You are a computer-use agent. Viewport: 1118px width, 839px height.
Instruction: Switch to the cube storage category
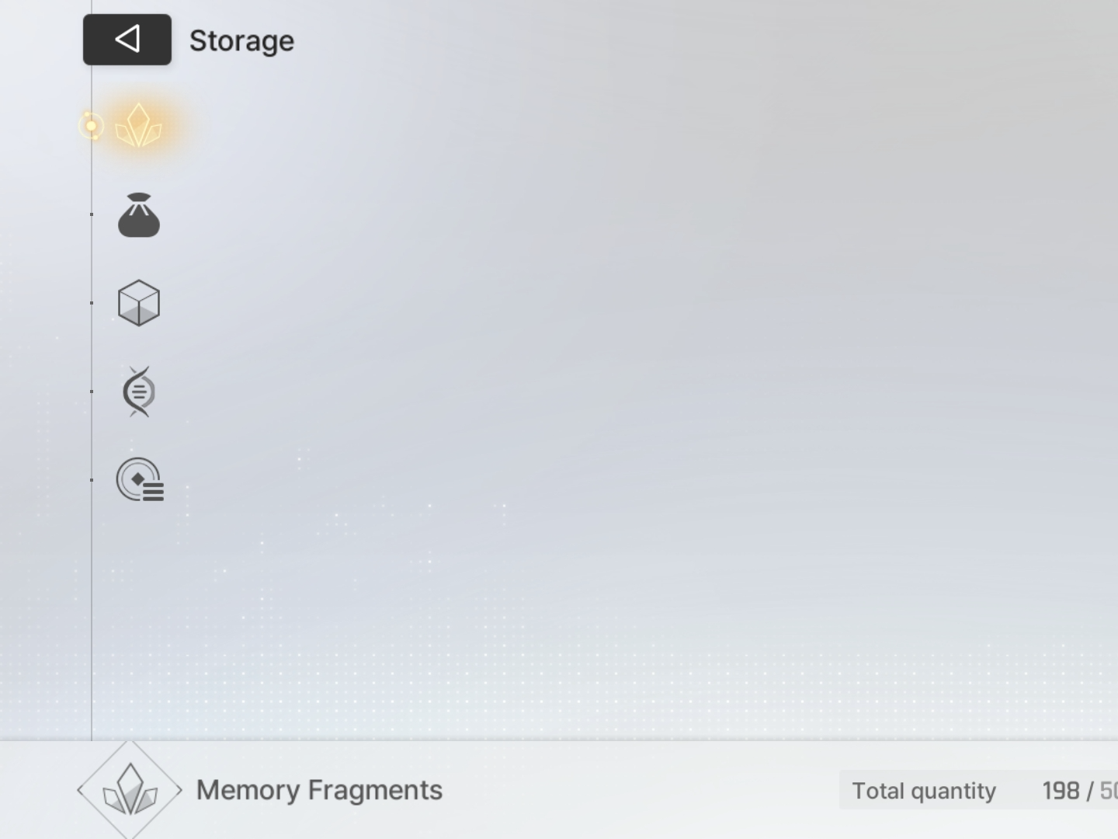tap(139, 303)
